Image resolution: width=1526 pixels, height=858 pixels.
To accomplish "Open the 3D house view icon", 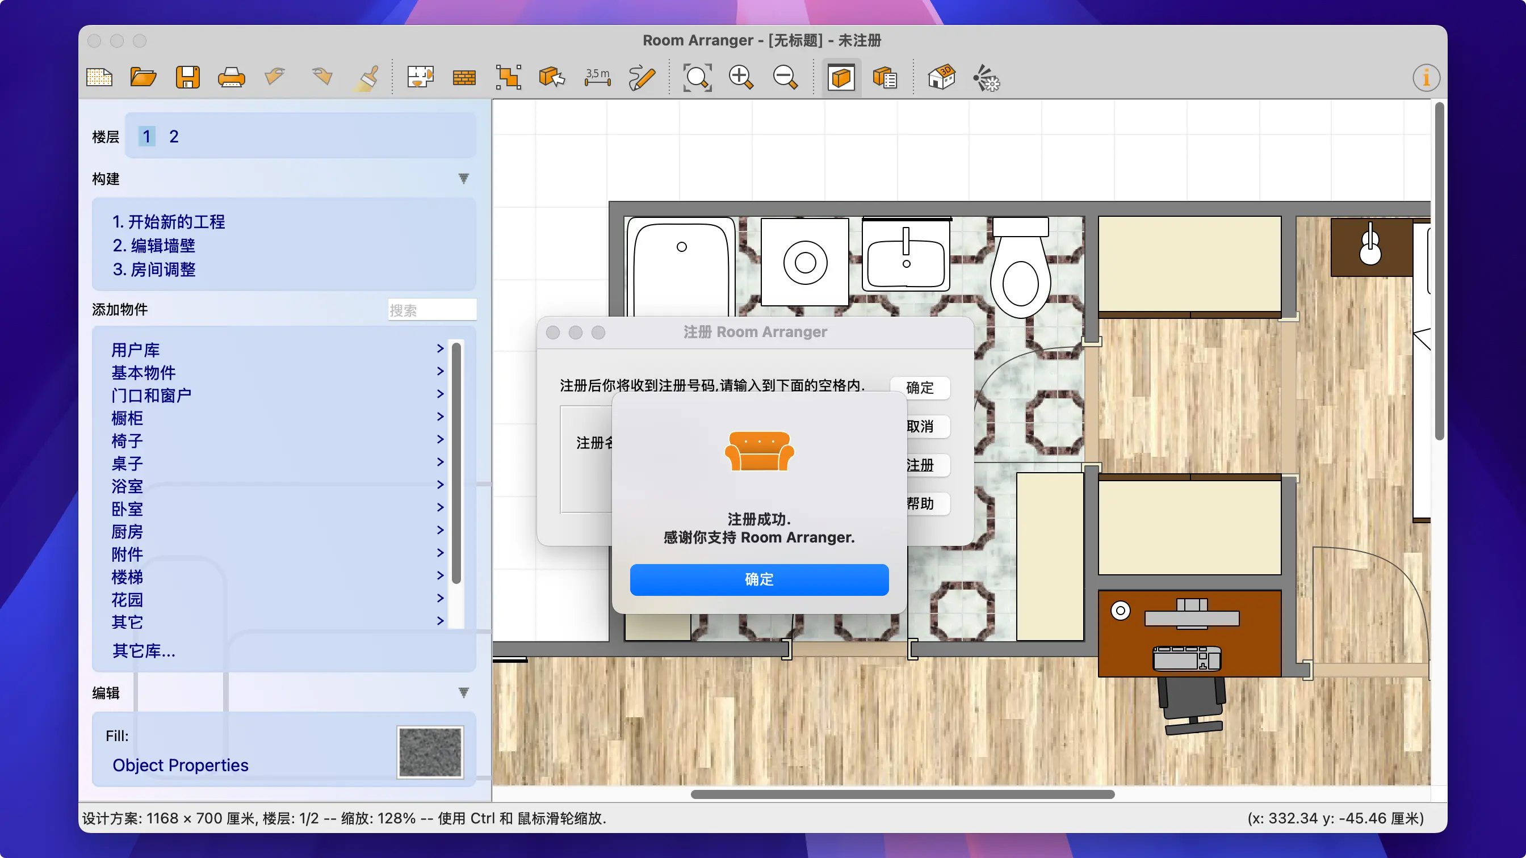I will (x=941, y=78).
